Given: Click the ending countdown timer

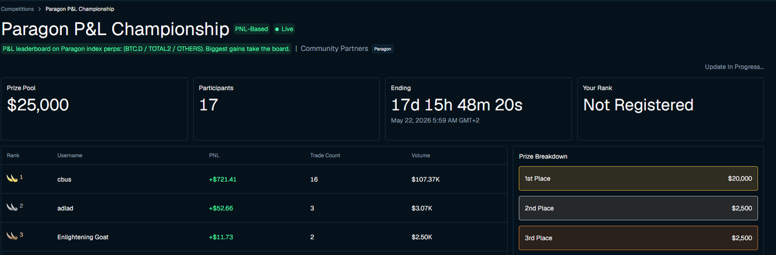Looking at the screenshot, I should pyautogui.click(x=457, y=105).
